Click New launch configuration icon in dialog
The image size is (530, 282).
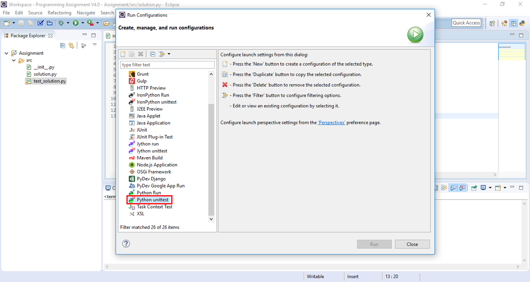click(123, 54)
